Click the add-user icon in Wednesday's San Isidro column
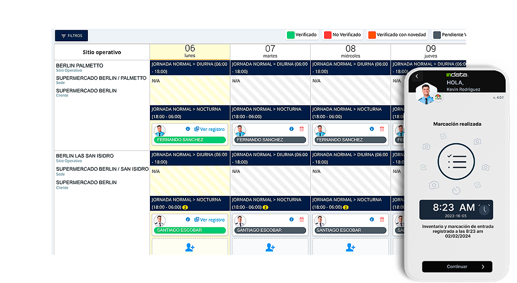 (351, 247)
